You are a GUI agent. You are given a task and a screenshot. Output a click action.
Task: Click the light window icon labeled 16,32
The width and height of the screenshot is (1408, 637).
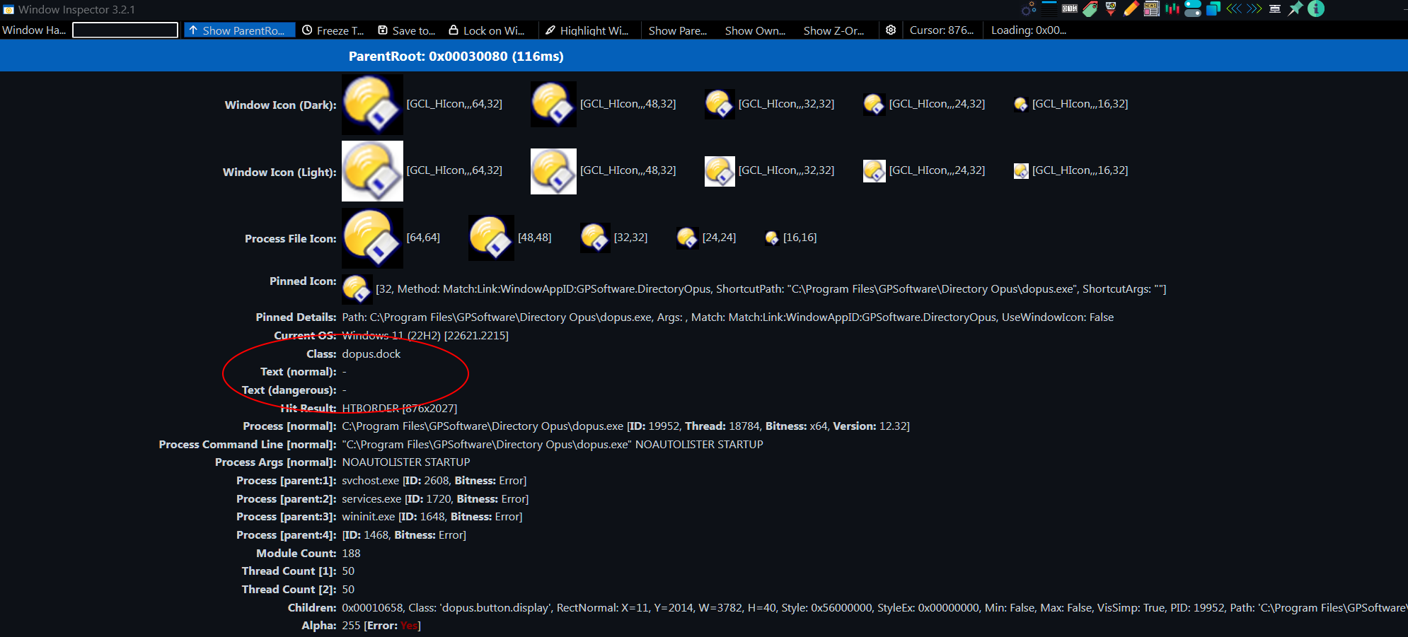coord(1021,171)
